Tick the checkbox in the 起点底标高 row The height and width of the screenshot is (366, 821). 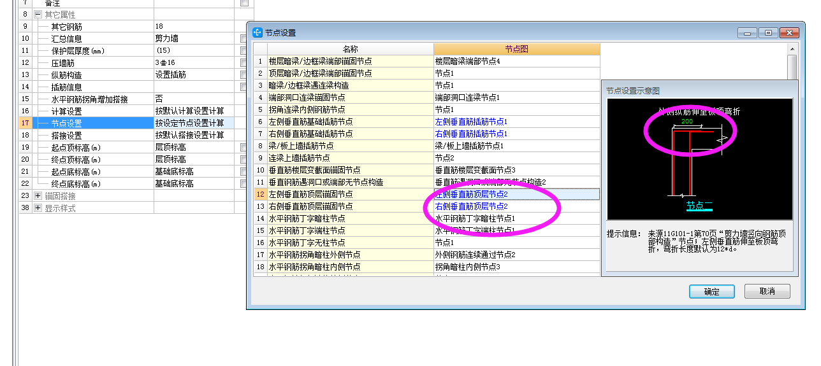[x=244, y=171]
